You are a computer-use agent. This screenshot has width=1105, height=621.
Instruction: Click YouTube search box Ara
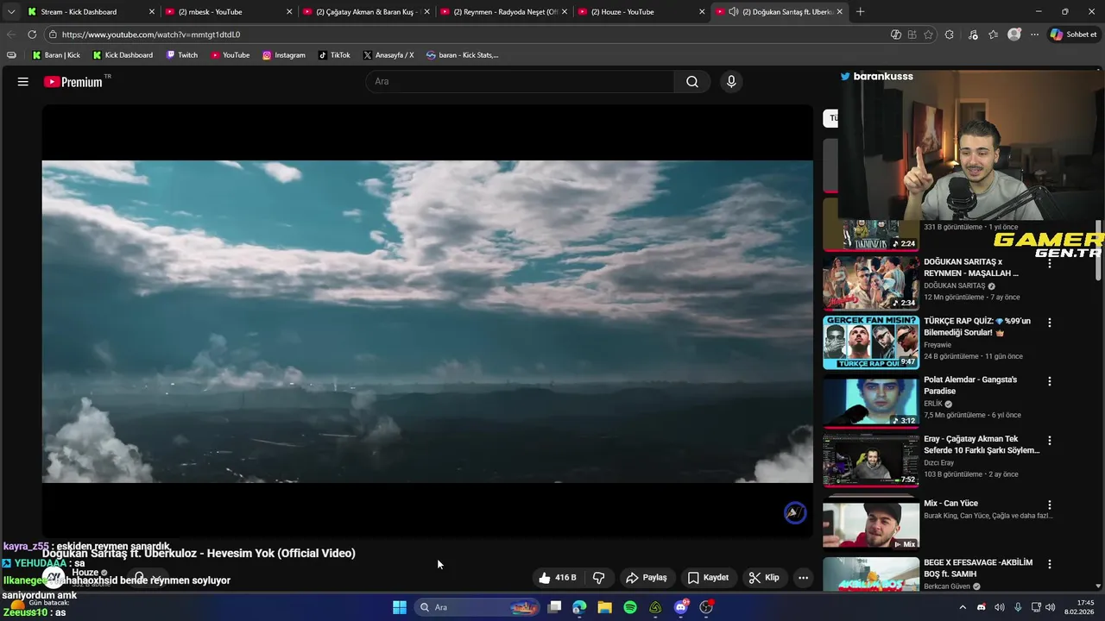pyautogui.click(x=520, y=82)
